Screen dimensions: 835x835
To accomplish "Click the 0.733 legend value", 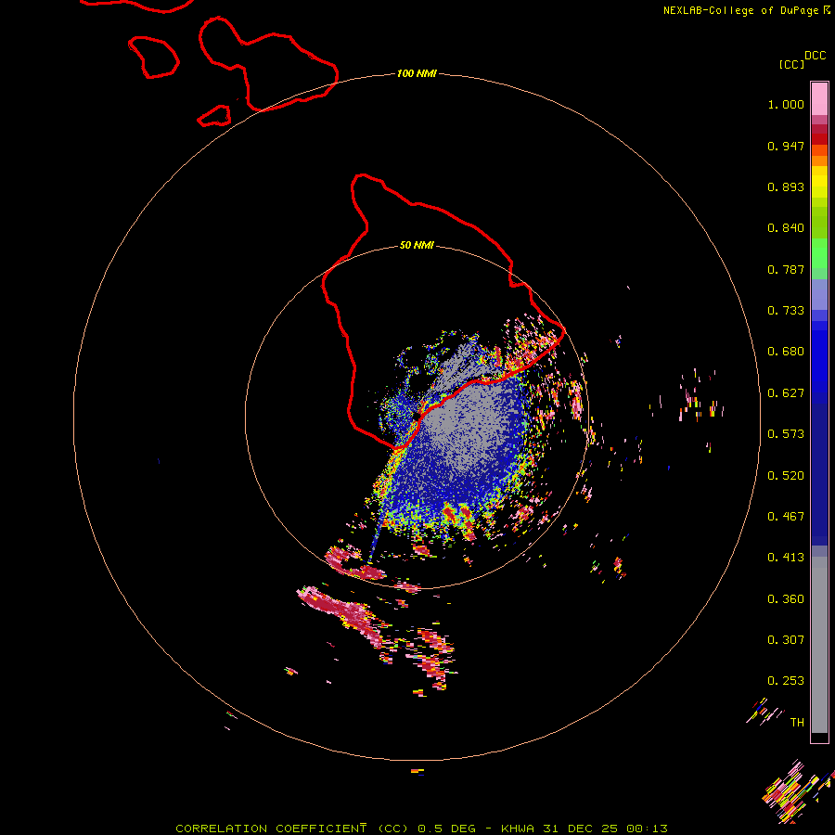I will click(x=786, y=311).
